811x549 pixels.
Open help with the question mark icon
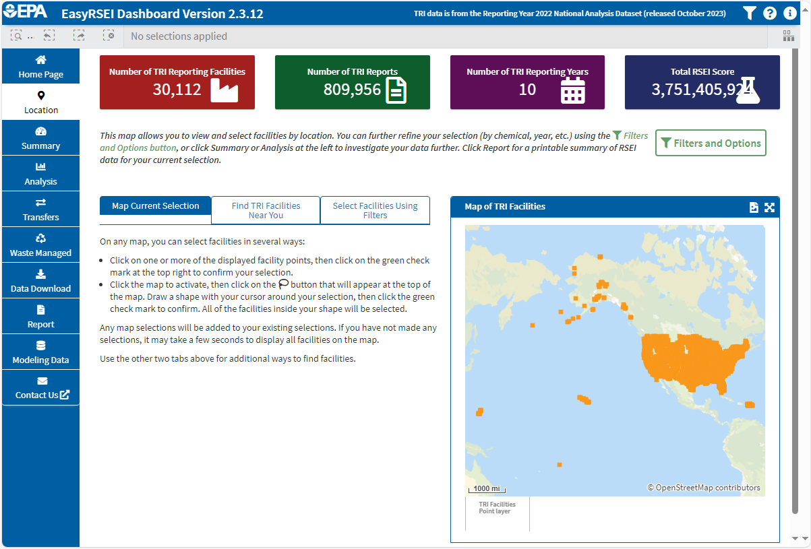click(x=769, y=13)
